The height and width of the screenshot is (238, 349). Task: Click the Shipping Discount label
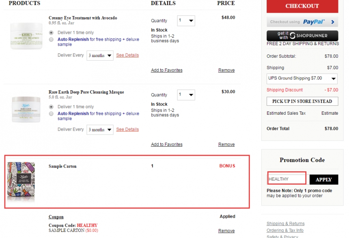pyautogui.click(x=284, y=90)
